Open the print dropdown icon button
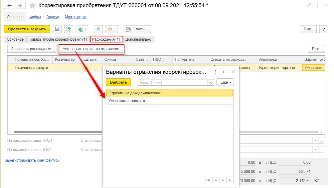Image resolution: width=334 pixels, height=188 pixels. click(112, 29)
